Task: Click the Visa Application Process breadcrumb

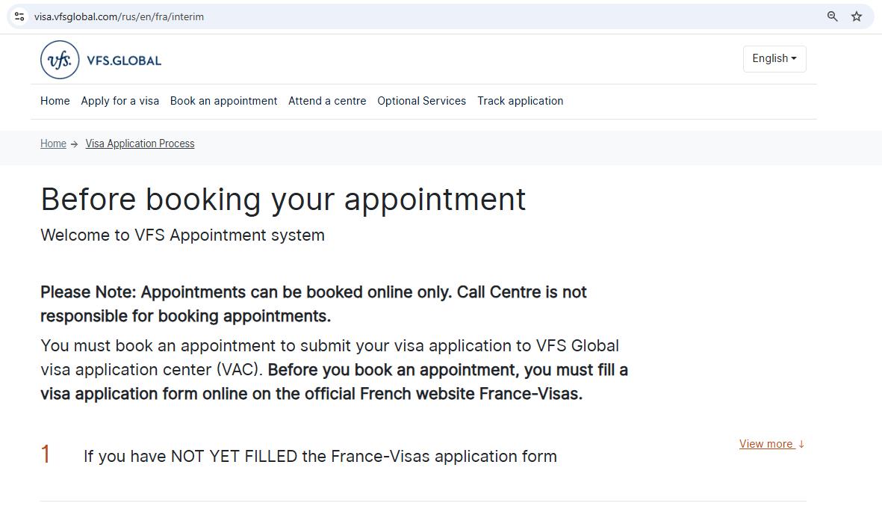Action: pos(140,144)
